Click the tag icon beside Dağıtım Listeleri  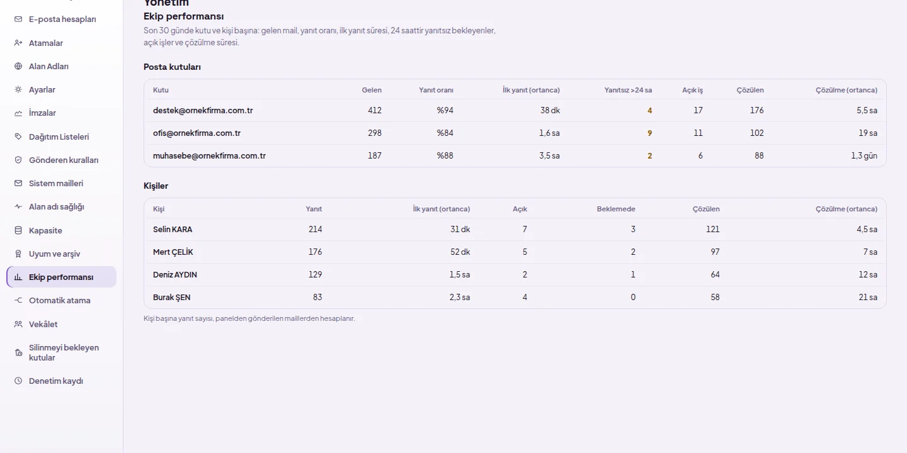[18, 137]
